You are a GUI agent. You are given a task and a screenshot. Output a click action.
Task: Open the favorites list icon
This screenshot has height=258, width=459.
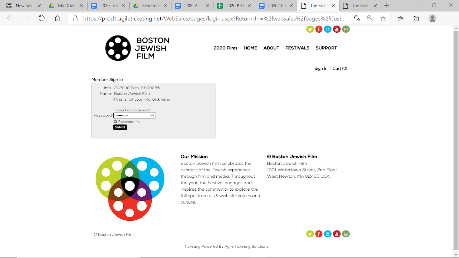coord(400,18)
